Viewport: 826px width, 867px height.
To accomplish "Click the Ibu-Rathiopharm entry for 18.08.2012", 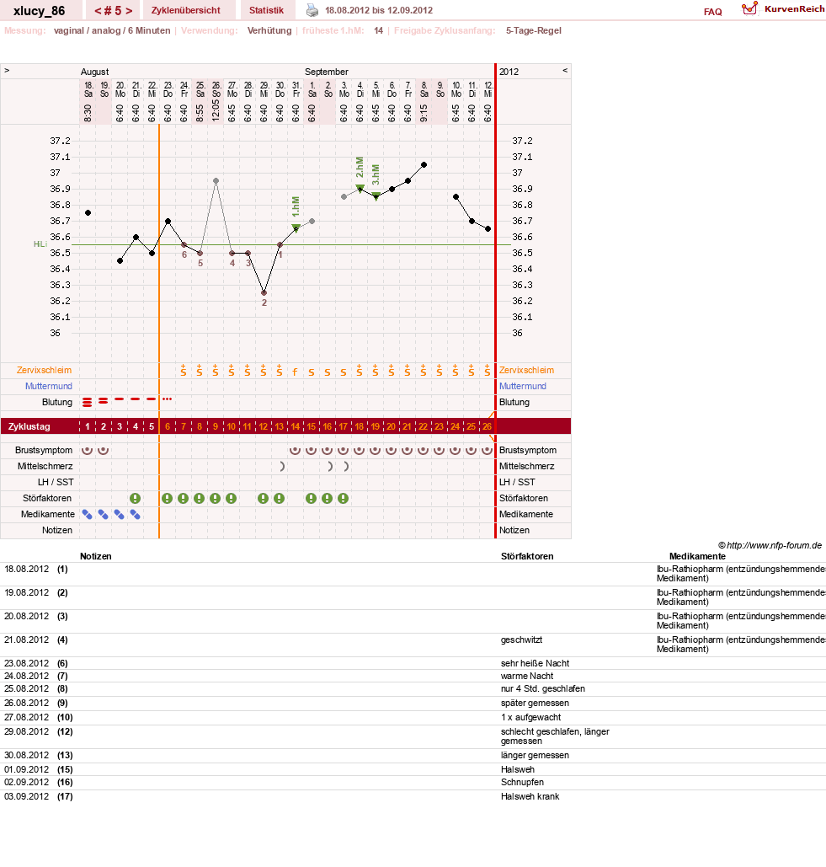I will [x=741, y=574].
